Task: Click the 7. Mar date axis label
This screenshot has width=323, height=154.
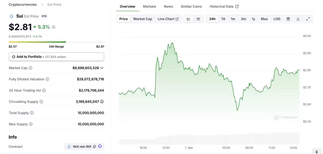Action: click(x=189, y=148)
